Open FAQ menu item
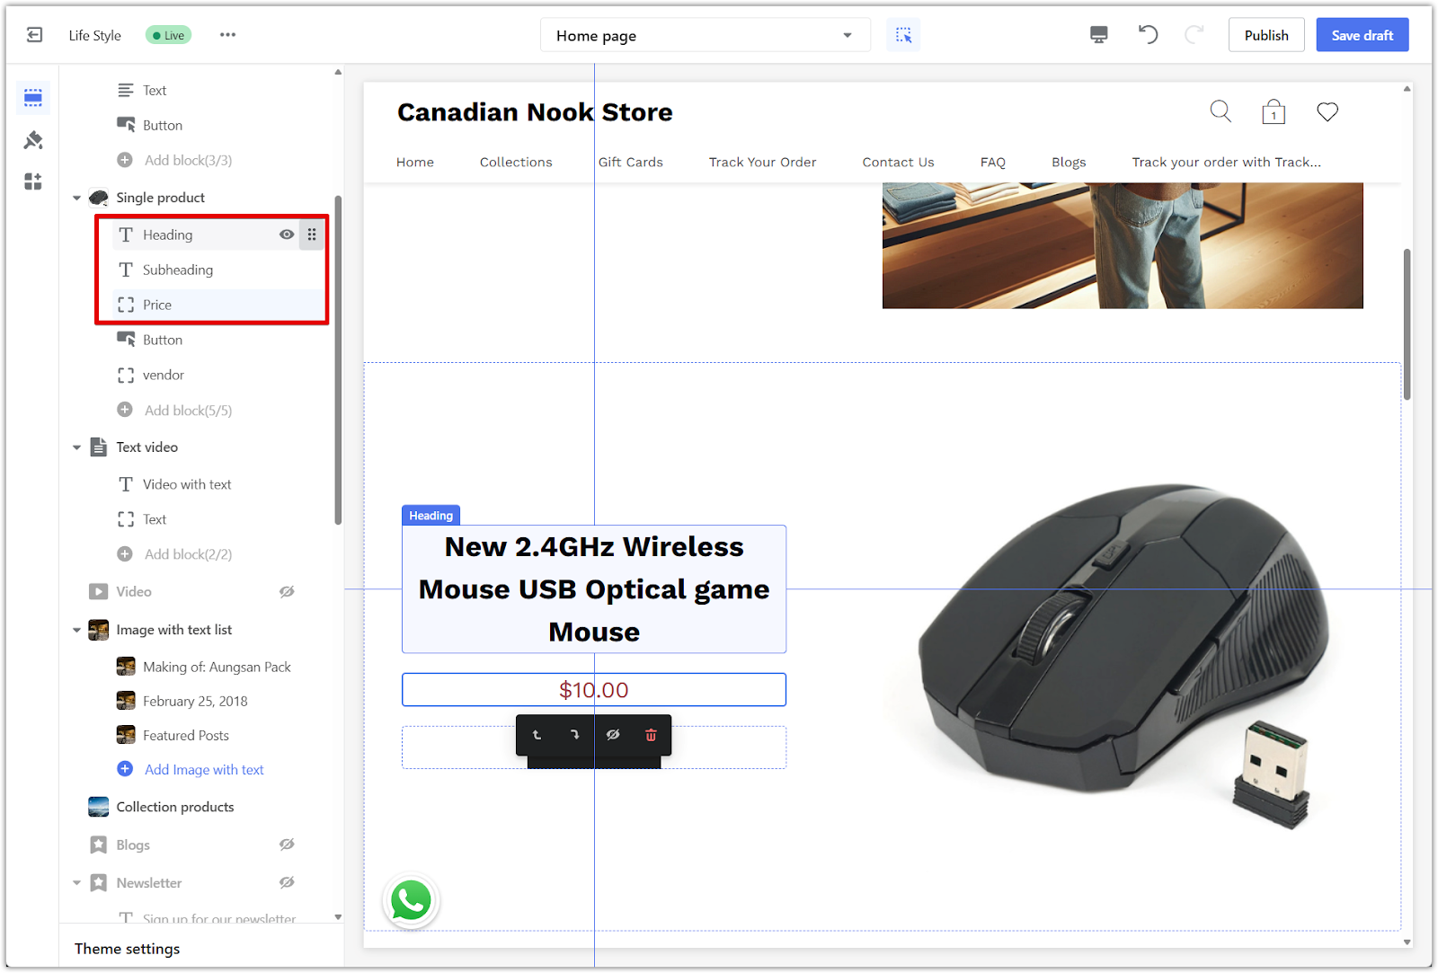 pyautogui.click(x=992, y=162)
